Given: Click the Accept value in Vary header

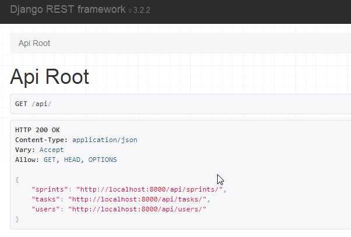Looking at the screenshot, I should [x=51, y=150].
